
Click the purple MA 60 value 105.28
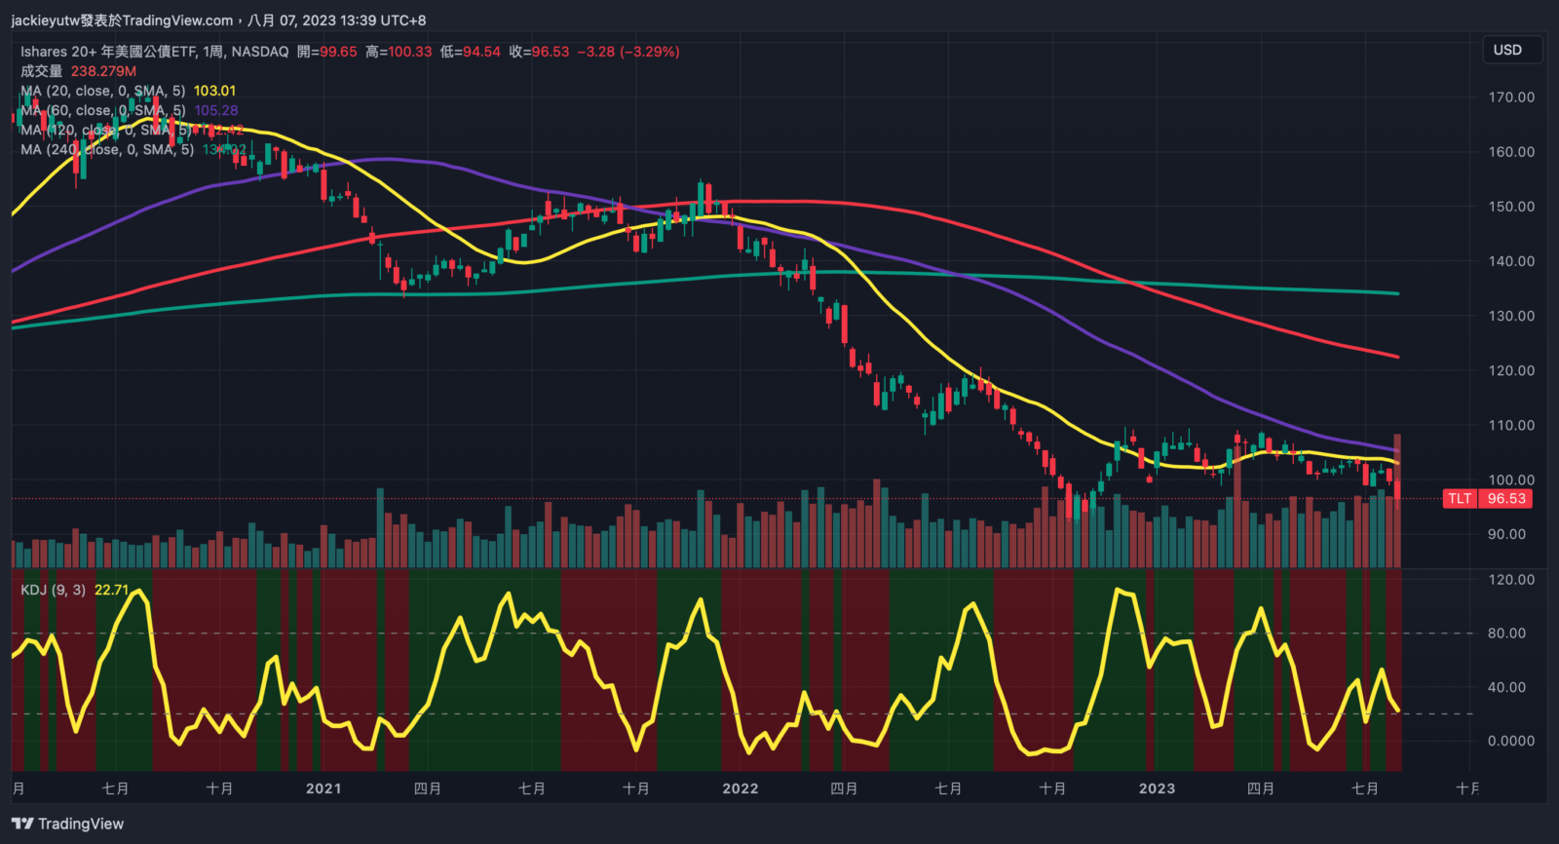click(216, 110)
